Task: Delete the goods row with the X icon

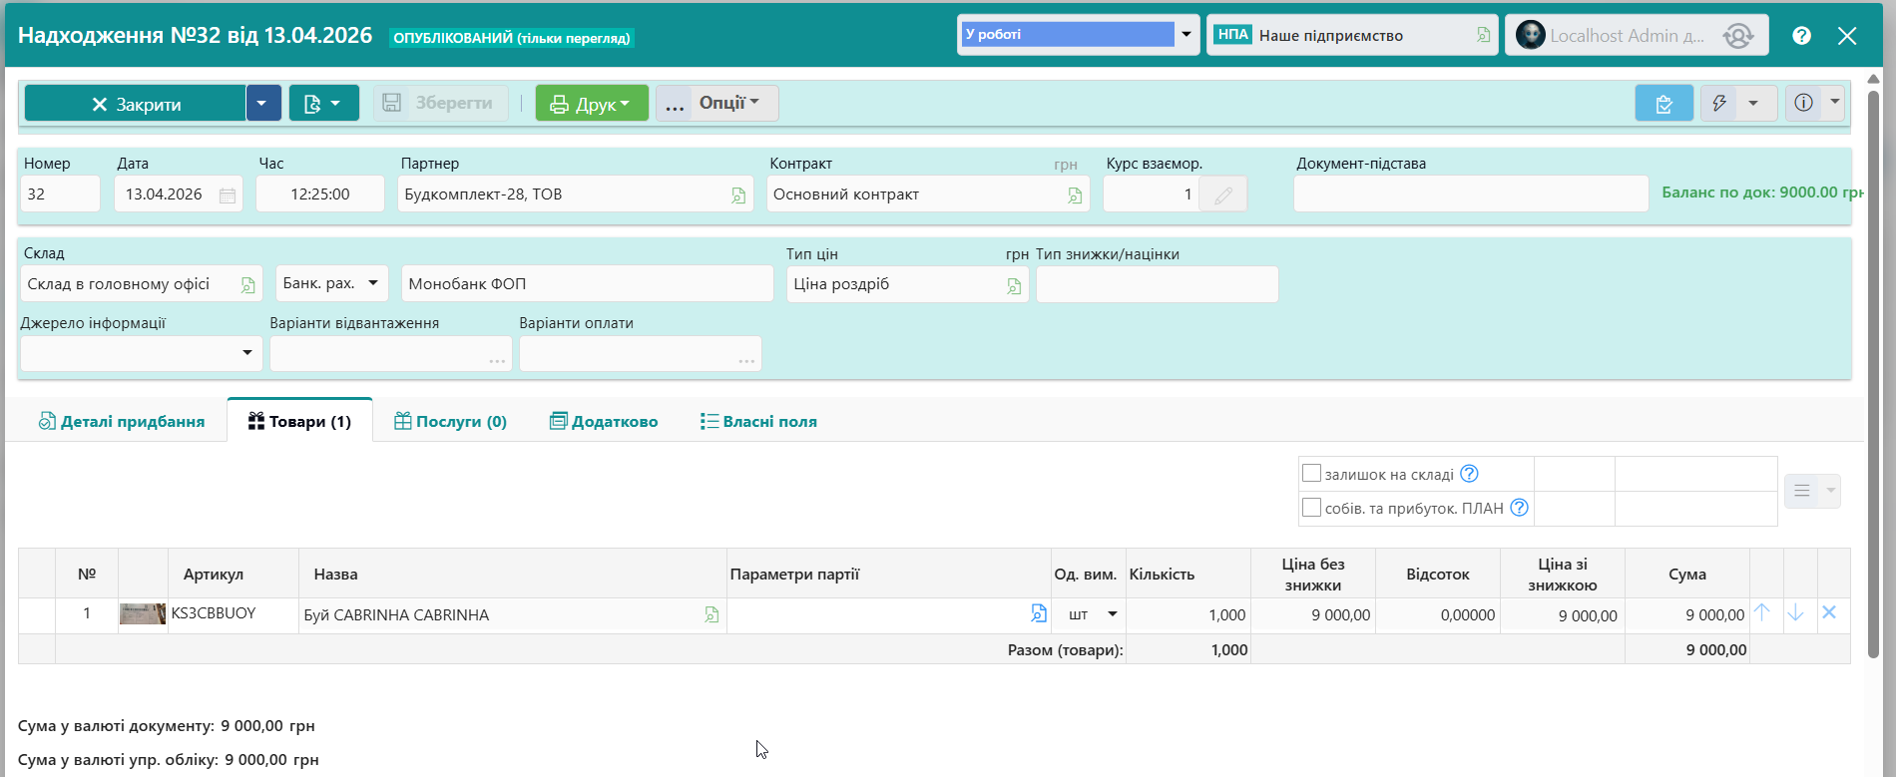Action: click(1829, 612)
